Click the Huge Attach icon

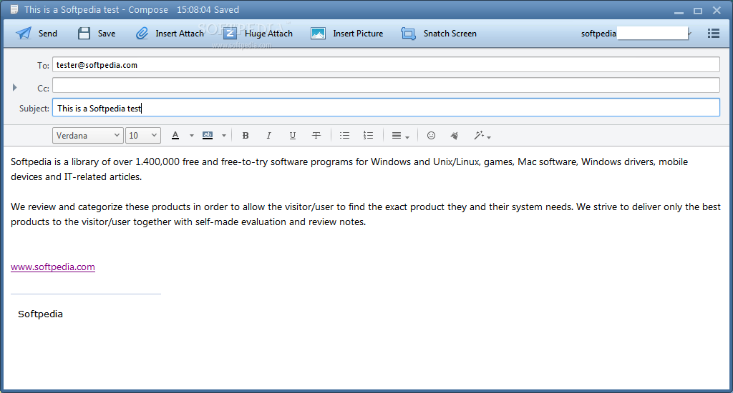[230, 34]
